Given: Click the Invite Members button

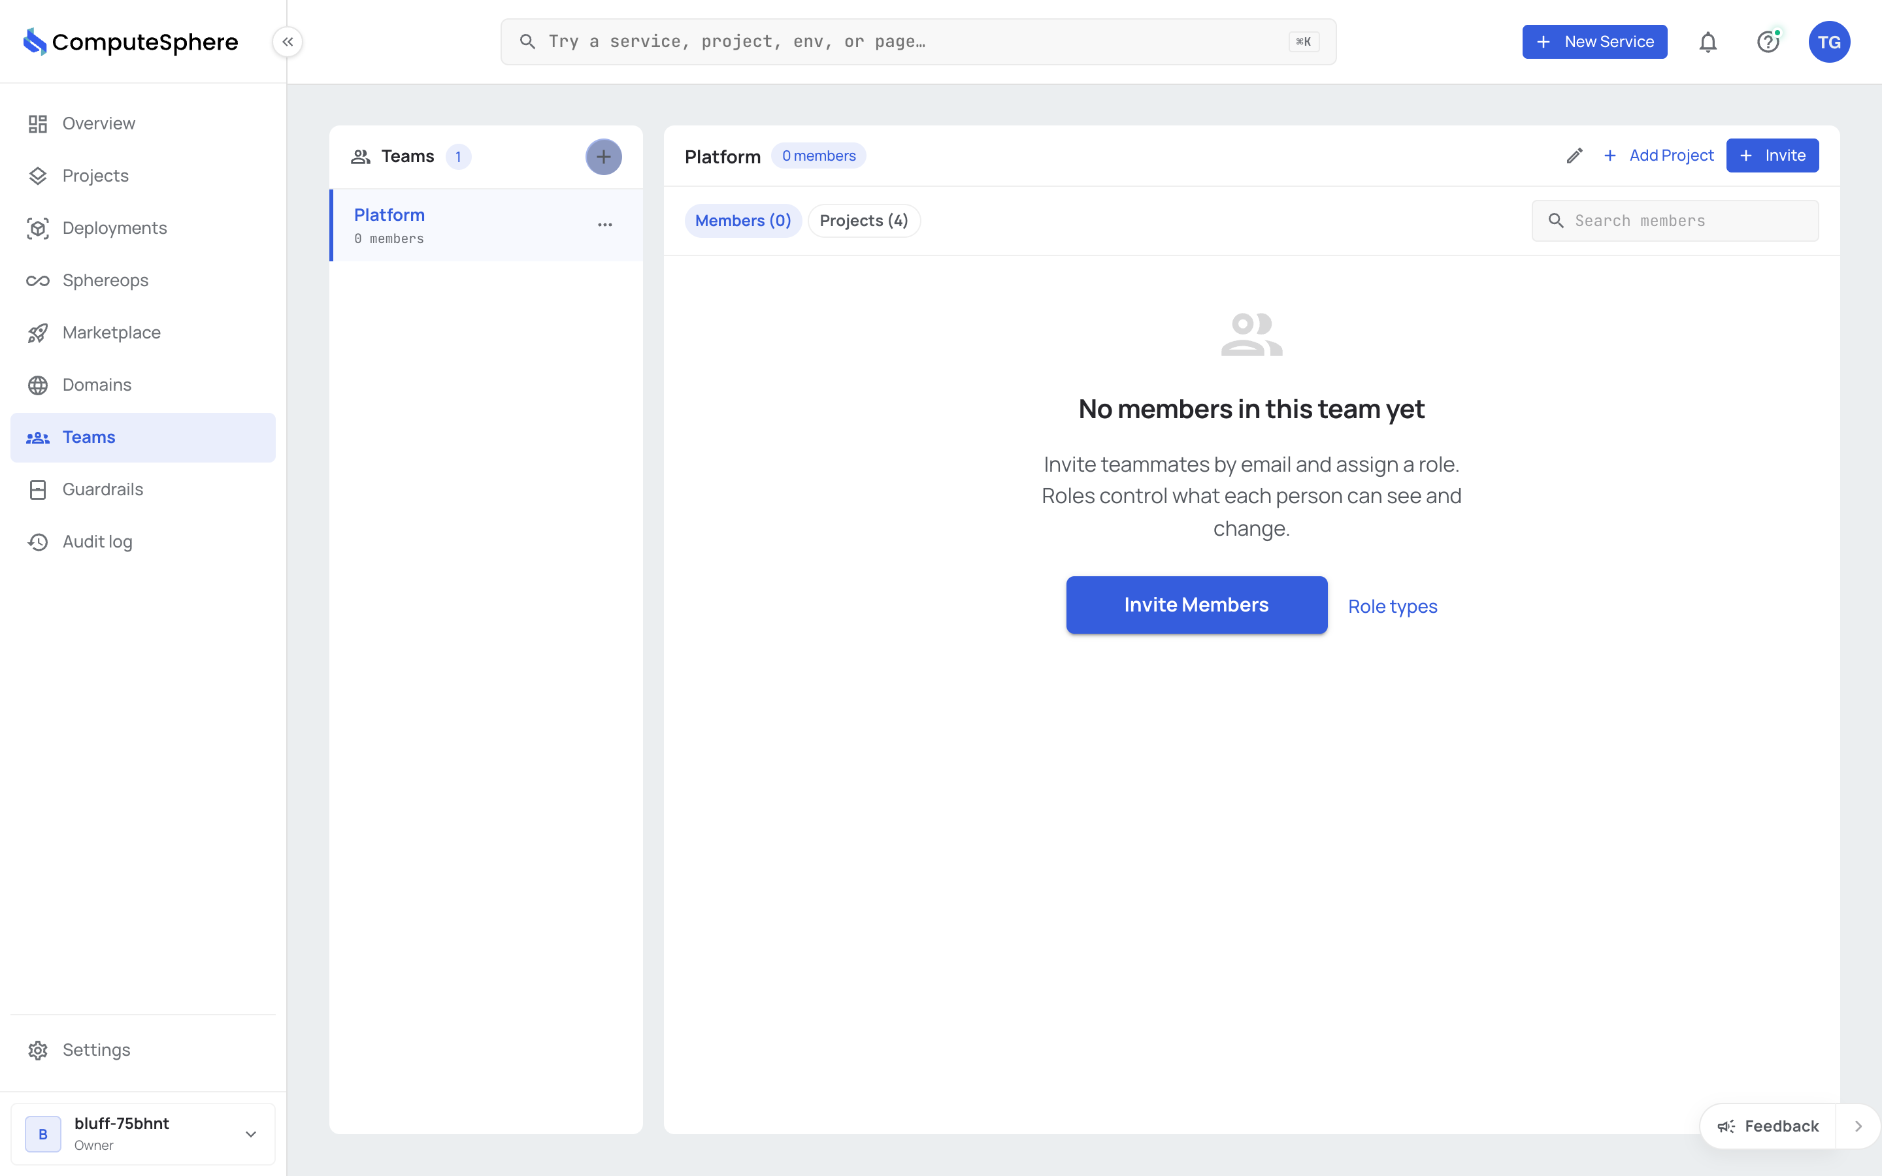Looking at the screenshot, I should point(1196,605).
